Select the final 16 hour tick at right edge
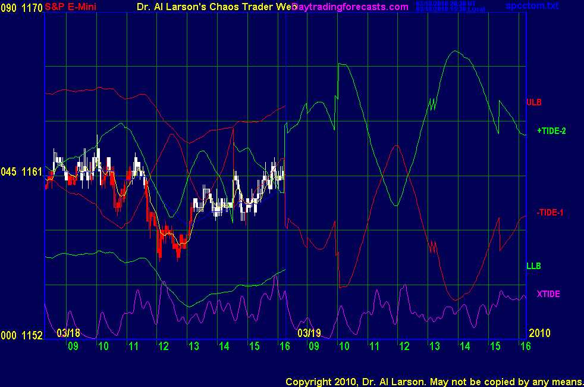 (x=525, y=346)
